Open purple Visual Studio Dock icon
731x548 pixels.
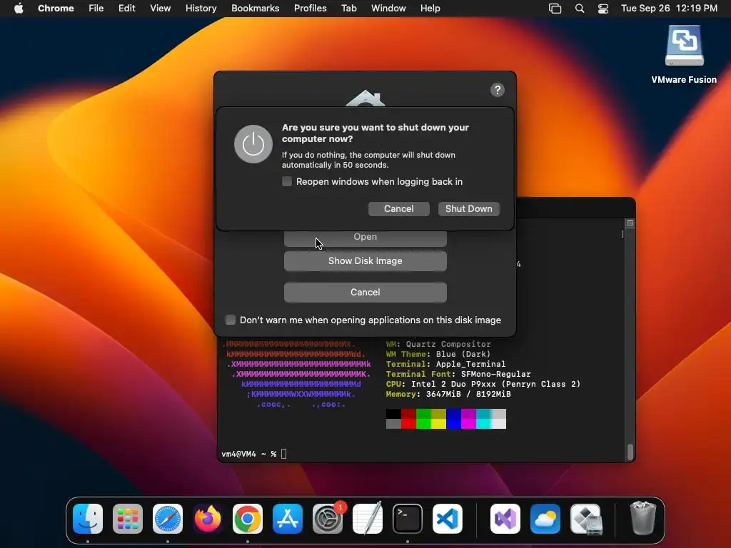coord(505,519)
